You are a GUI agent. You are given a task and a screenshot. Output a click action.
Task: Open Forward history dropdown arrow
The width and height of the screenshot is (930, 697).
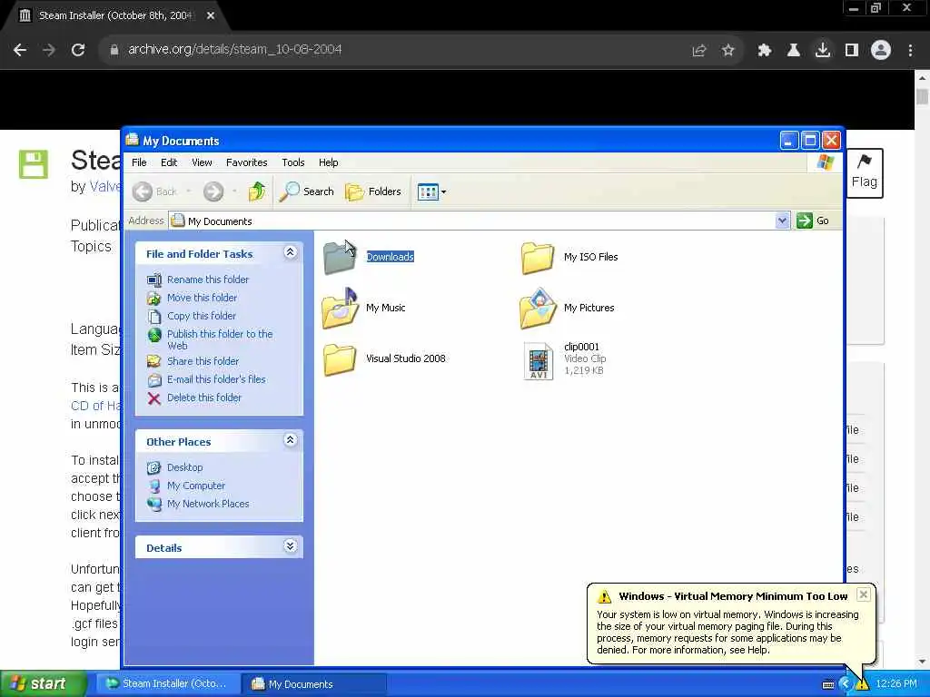point(235,191)
